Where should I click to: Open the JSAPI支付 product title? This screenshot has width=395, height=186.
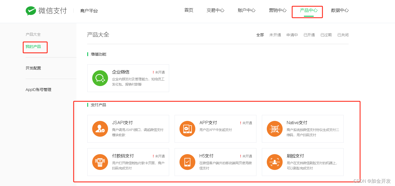click(x=122, y=123)
